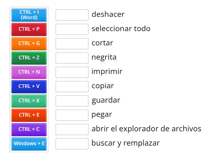Select the CTRL + N tile
The width and height of the screenshot is (212, 159).
click(29, 72)
